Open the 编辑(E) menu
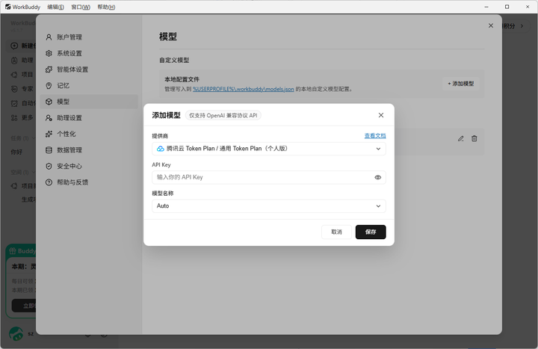538x349 pixels. pos(55,7)
